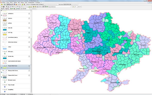Click the floppy disk save icon
Screen dimensions: 152x95
[4, 7]
